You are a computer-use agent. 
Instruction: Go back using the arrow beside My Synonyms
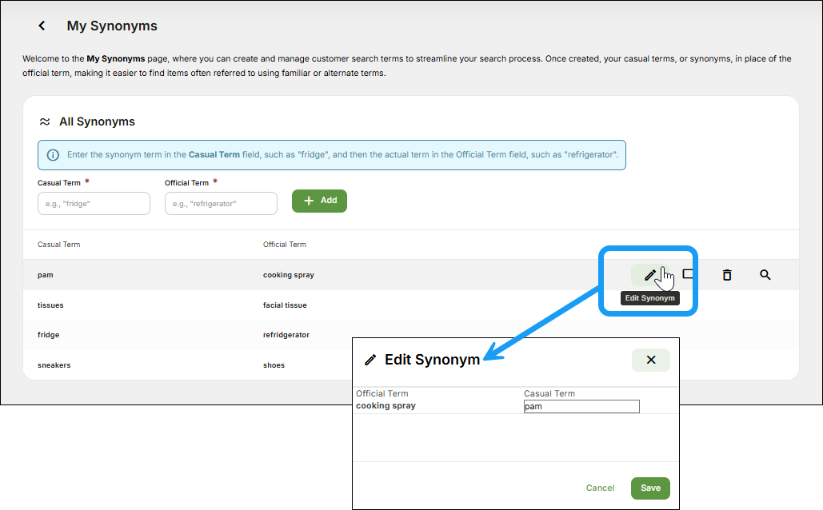pyautogui.click(x=42, y=26)
